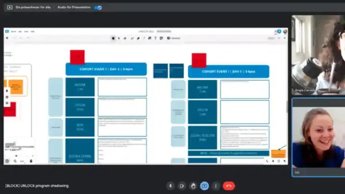Click the raise hand button
The height and width of the screenshot is (194, 345).
(193, 186)
